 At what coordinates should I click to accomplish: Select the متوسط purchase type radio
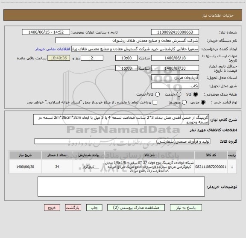point(184,103)
